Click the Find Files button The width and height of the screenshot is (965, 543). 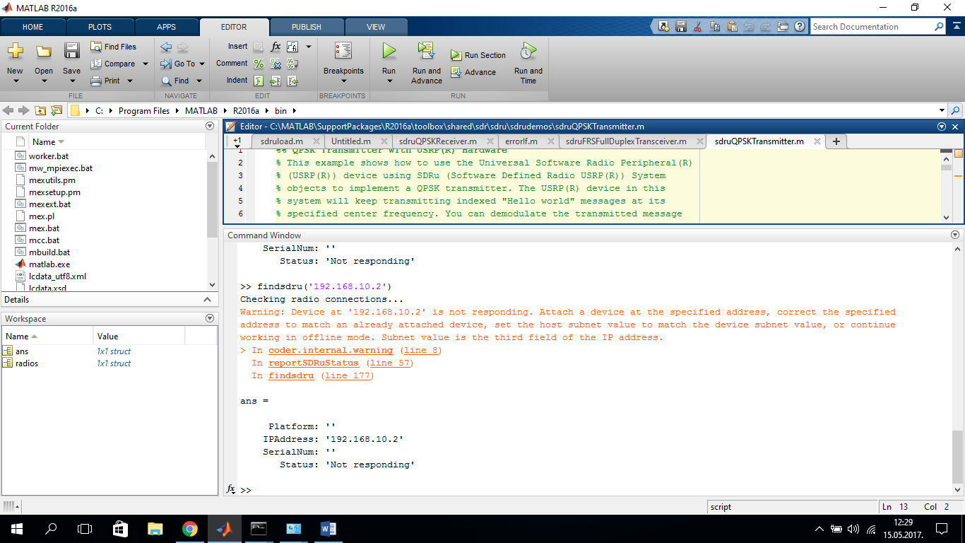pyautogui.click(x=113, y=47)
